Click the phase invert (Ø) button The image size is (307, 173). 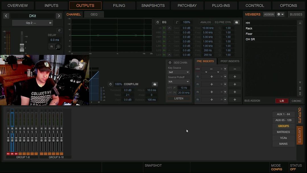click(x=59, y=30)
